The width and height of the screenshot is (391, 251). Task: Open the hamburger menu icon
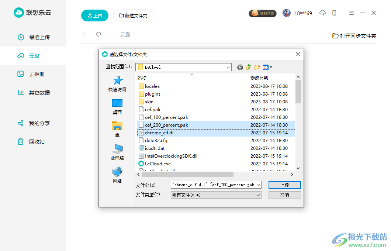point(352,13)
